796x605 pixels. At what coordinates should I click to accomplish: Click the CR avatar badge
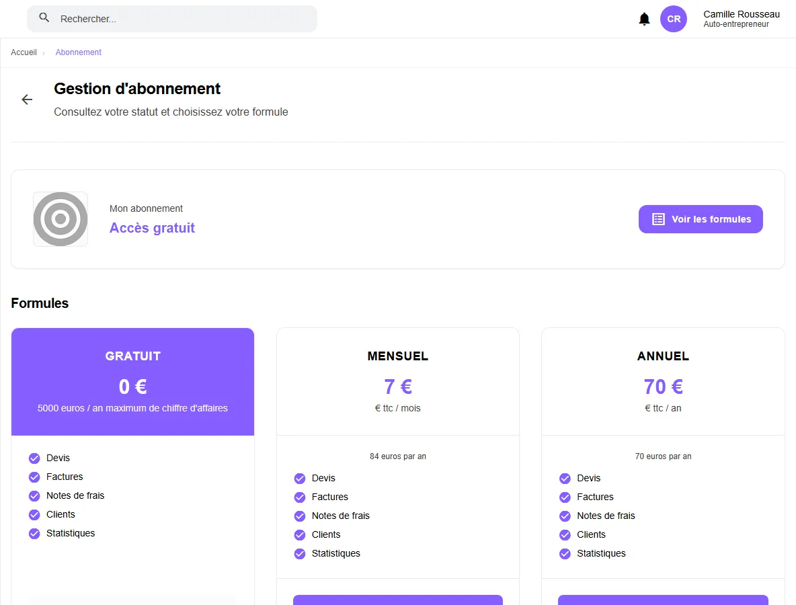(x=673, y=19)
